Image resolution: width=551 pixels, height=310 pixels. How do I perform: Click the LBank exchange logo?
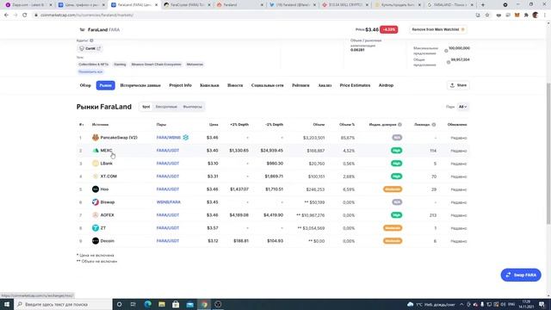click(96, 164)
